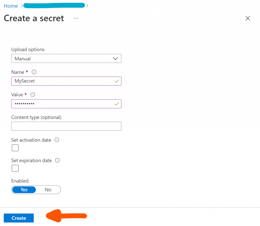
Task: Click the green checkmark in Name field
Action: point(117,81)
